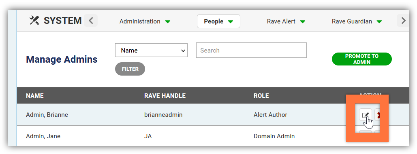Click the Manage Admins heading
The width and height of the screenshot is (417, 154).
tap(62, 59)
